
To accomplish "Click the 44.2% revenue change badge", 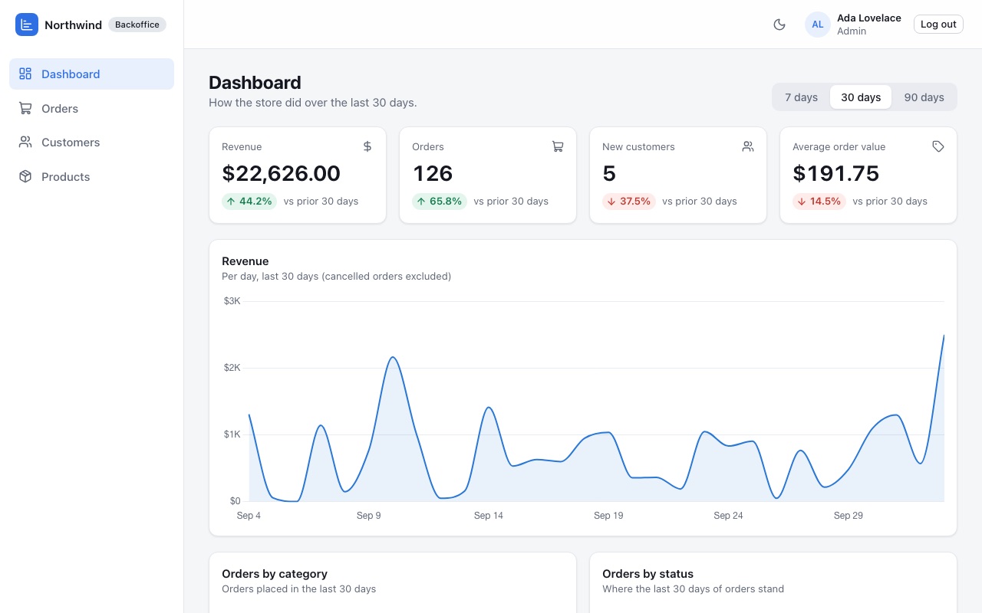I will point(249,202).
